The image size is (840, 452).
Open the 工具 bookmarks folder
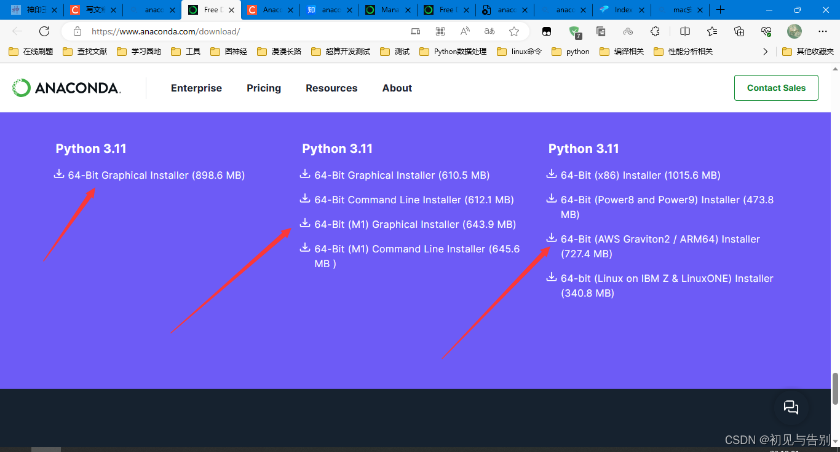[186, 52]
